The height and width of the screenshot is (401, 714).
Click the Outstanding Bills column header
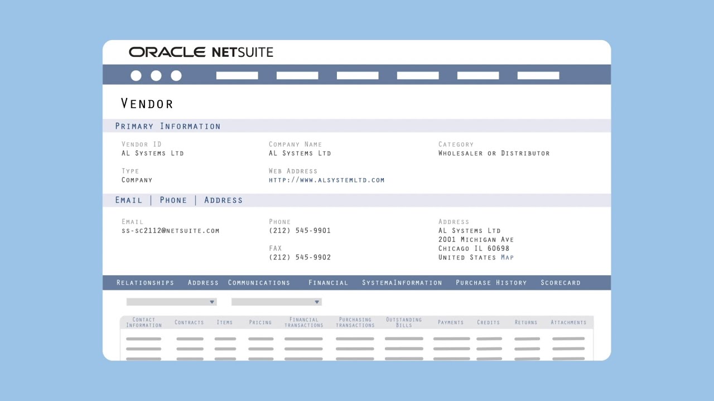pyautogui.click(x=404, y=322)
